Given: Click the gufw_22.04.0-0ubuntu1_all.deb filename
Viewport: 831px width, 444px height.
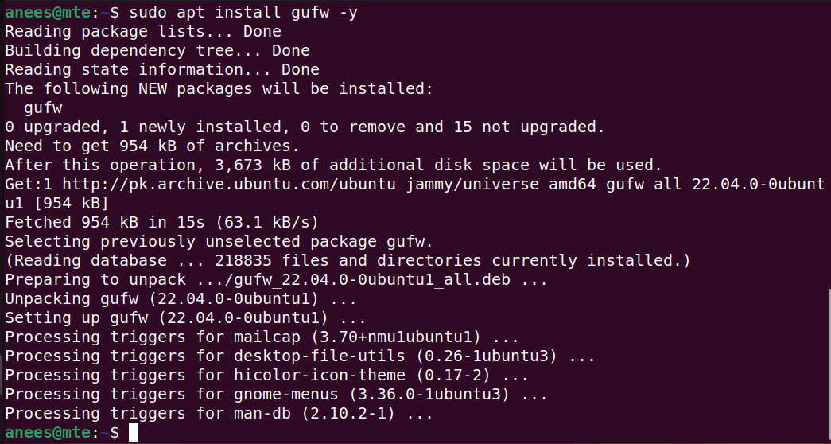Looking at the screenshot, I should 372,279.
